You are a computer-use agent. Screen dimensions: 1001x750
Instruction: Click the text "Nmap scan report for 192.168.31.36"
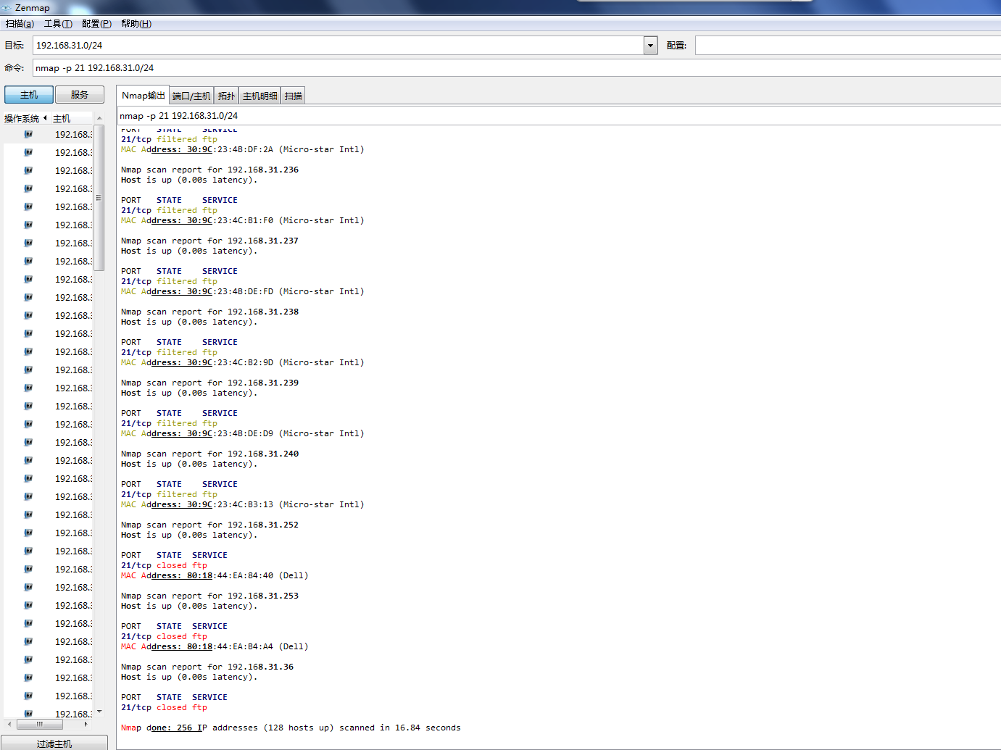pos(207,667)
